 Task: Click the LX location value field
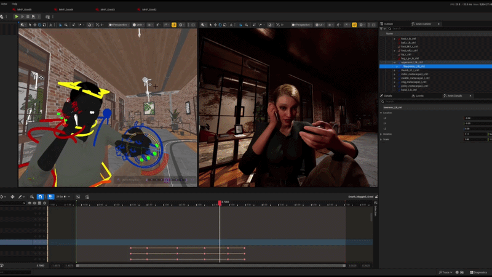coord(478,118)
